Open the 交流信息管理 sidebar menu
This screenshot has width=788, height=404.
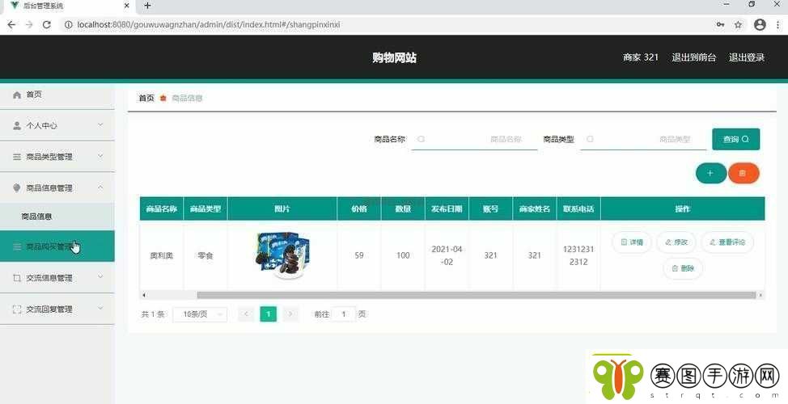coord(57,277)
